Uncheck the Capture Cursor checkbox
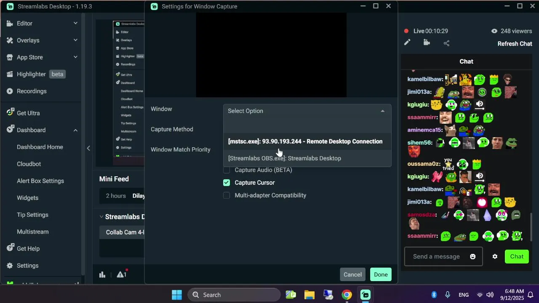Image resolution: width=539 pixels, height=303 pixels. tap(227, 183)
